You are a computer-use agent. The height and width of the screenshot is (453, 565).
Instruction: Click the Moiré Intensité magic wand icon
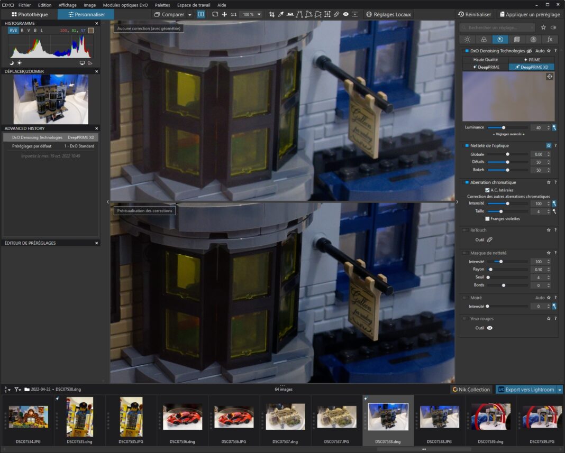pos(554,307)
